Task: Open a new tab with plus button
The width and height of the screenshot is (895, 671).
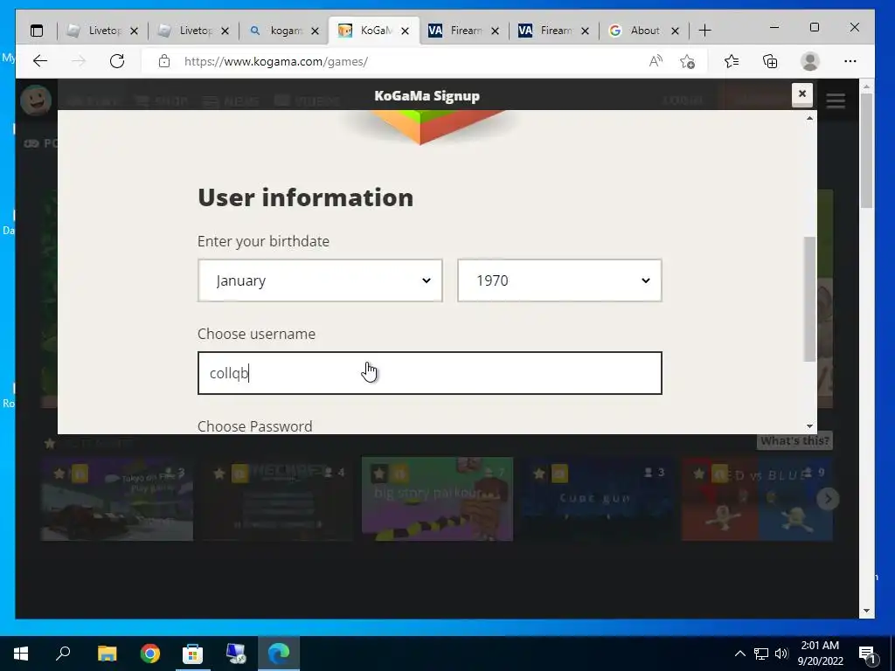Action: pos(705,31)
